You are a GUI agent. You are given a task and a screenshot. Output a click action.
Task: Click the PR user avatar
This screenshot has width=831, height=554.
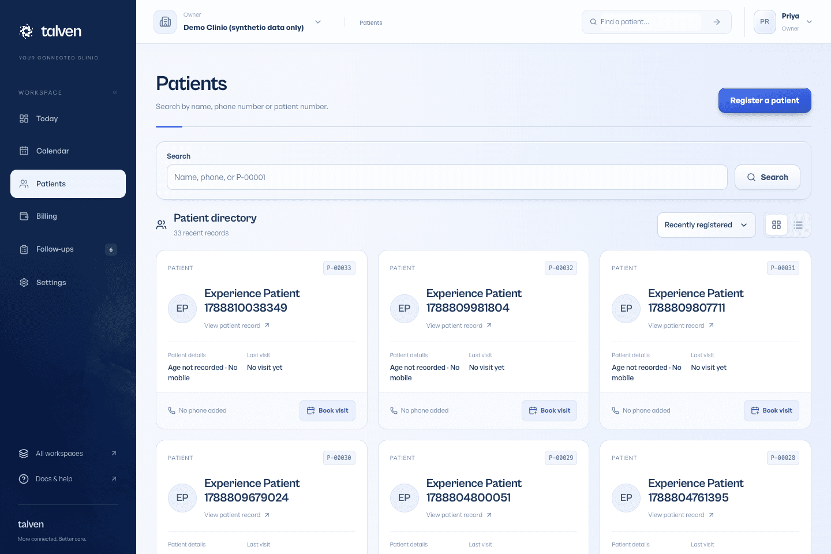click(x=765, y=22)
